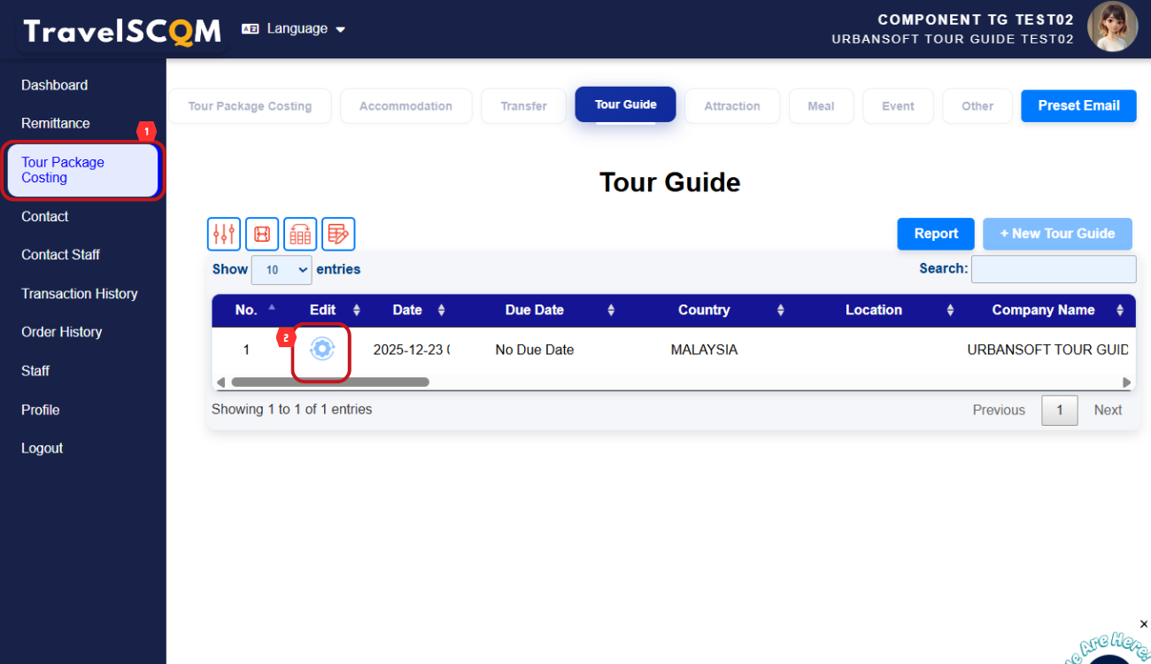Switch to the Attraction tab

pos(731,106)
